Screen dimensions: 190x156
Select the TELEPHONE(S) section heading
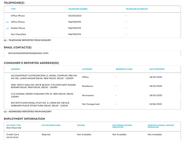[14, 3]
